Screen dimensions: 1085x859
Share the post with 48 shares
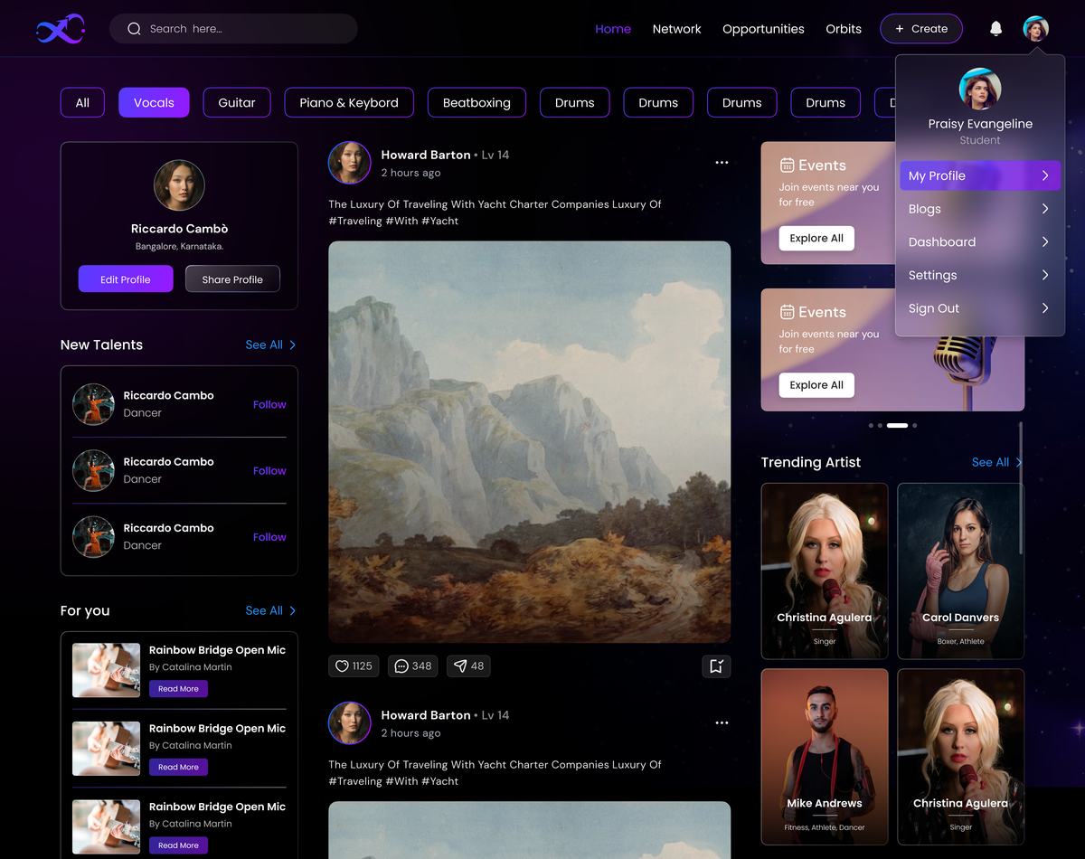tap(468, 666)
